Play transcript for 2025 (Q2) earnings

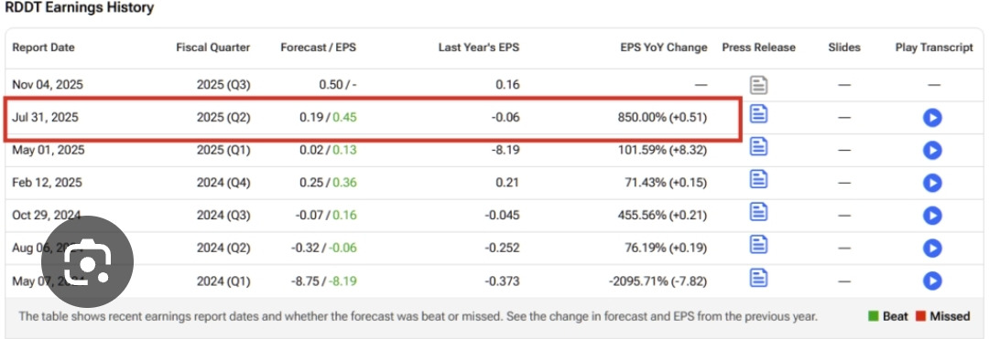932,118
